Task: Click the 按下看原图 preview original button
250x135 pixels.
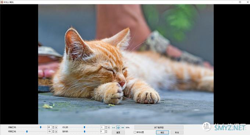Action: click(x=159, y=128)
